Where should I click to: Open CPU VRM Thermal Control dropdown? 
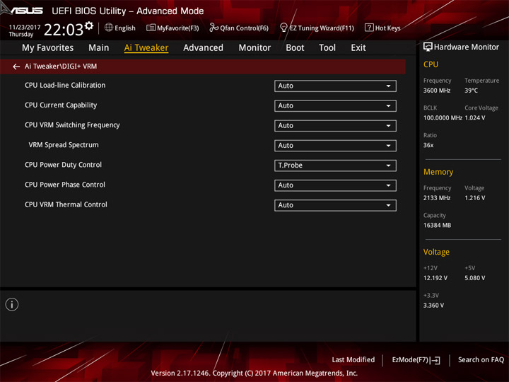pyautogui.click(x=335, y=205)
